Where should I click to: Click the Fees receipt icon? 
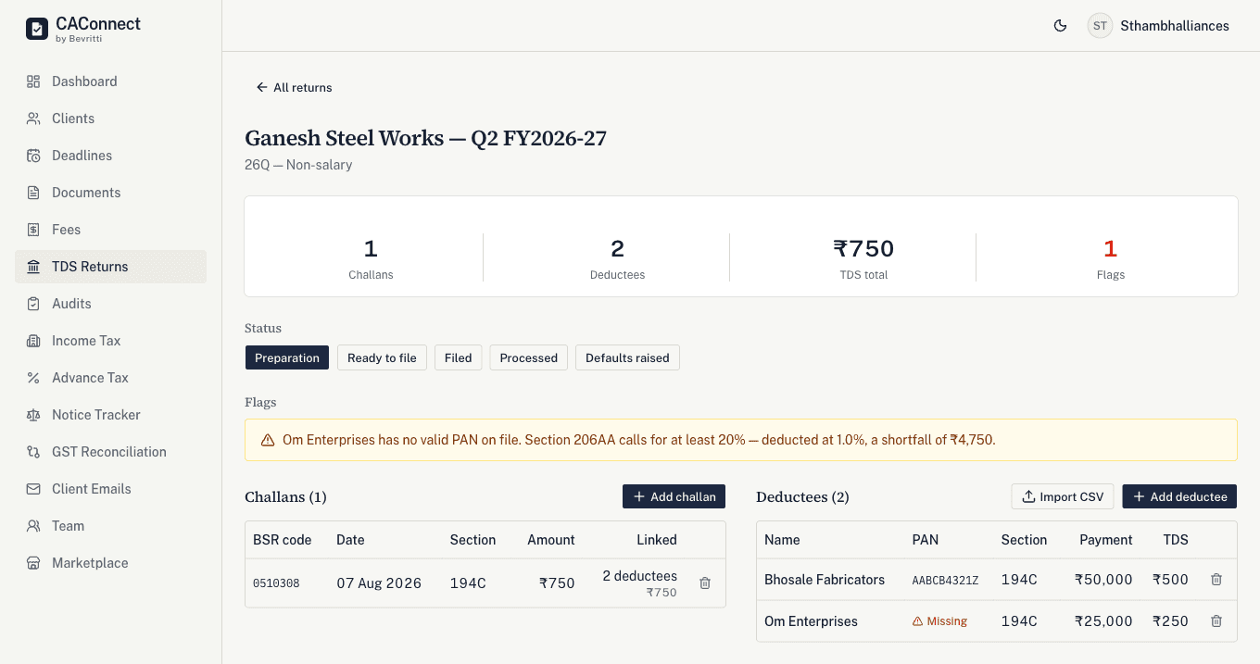coord(33,230)
